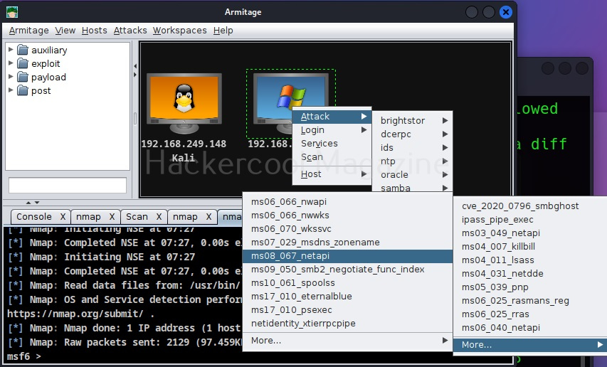Open the oracle attack submenu
This screenshot has height=367, width=607.
(x=412, y=175)
